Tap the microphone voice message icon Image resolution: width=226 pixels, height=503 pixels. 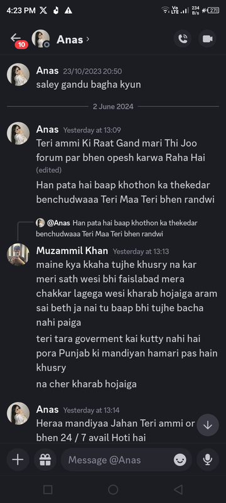pos(207,460)
